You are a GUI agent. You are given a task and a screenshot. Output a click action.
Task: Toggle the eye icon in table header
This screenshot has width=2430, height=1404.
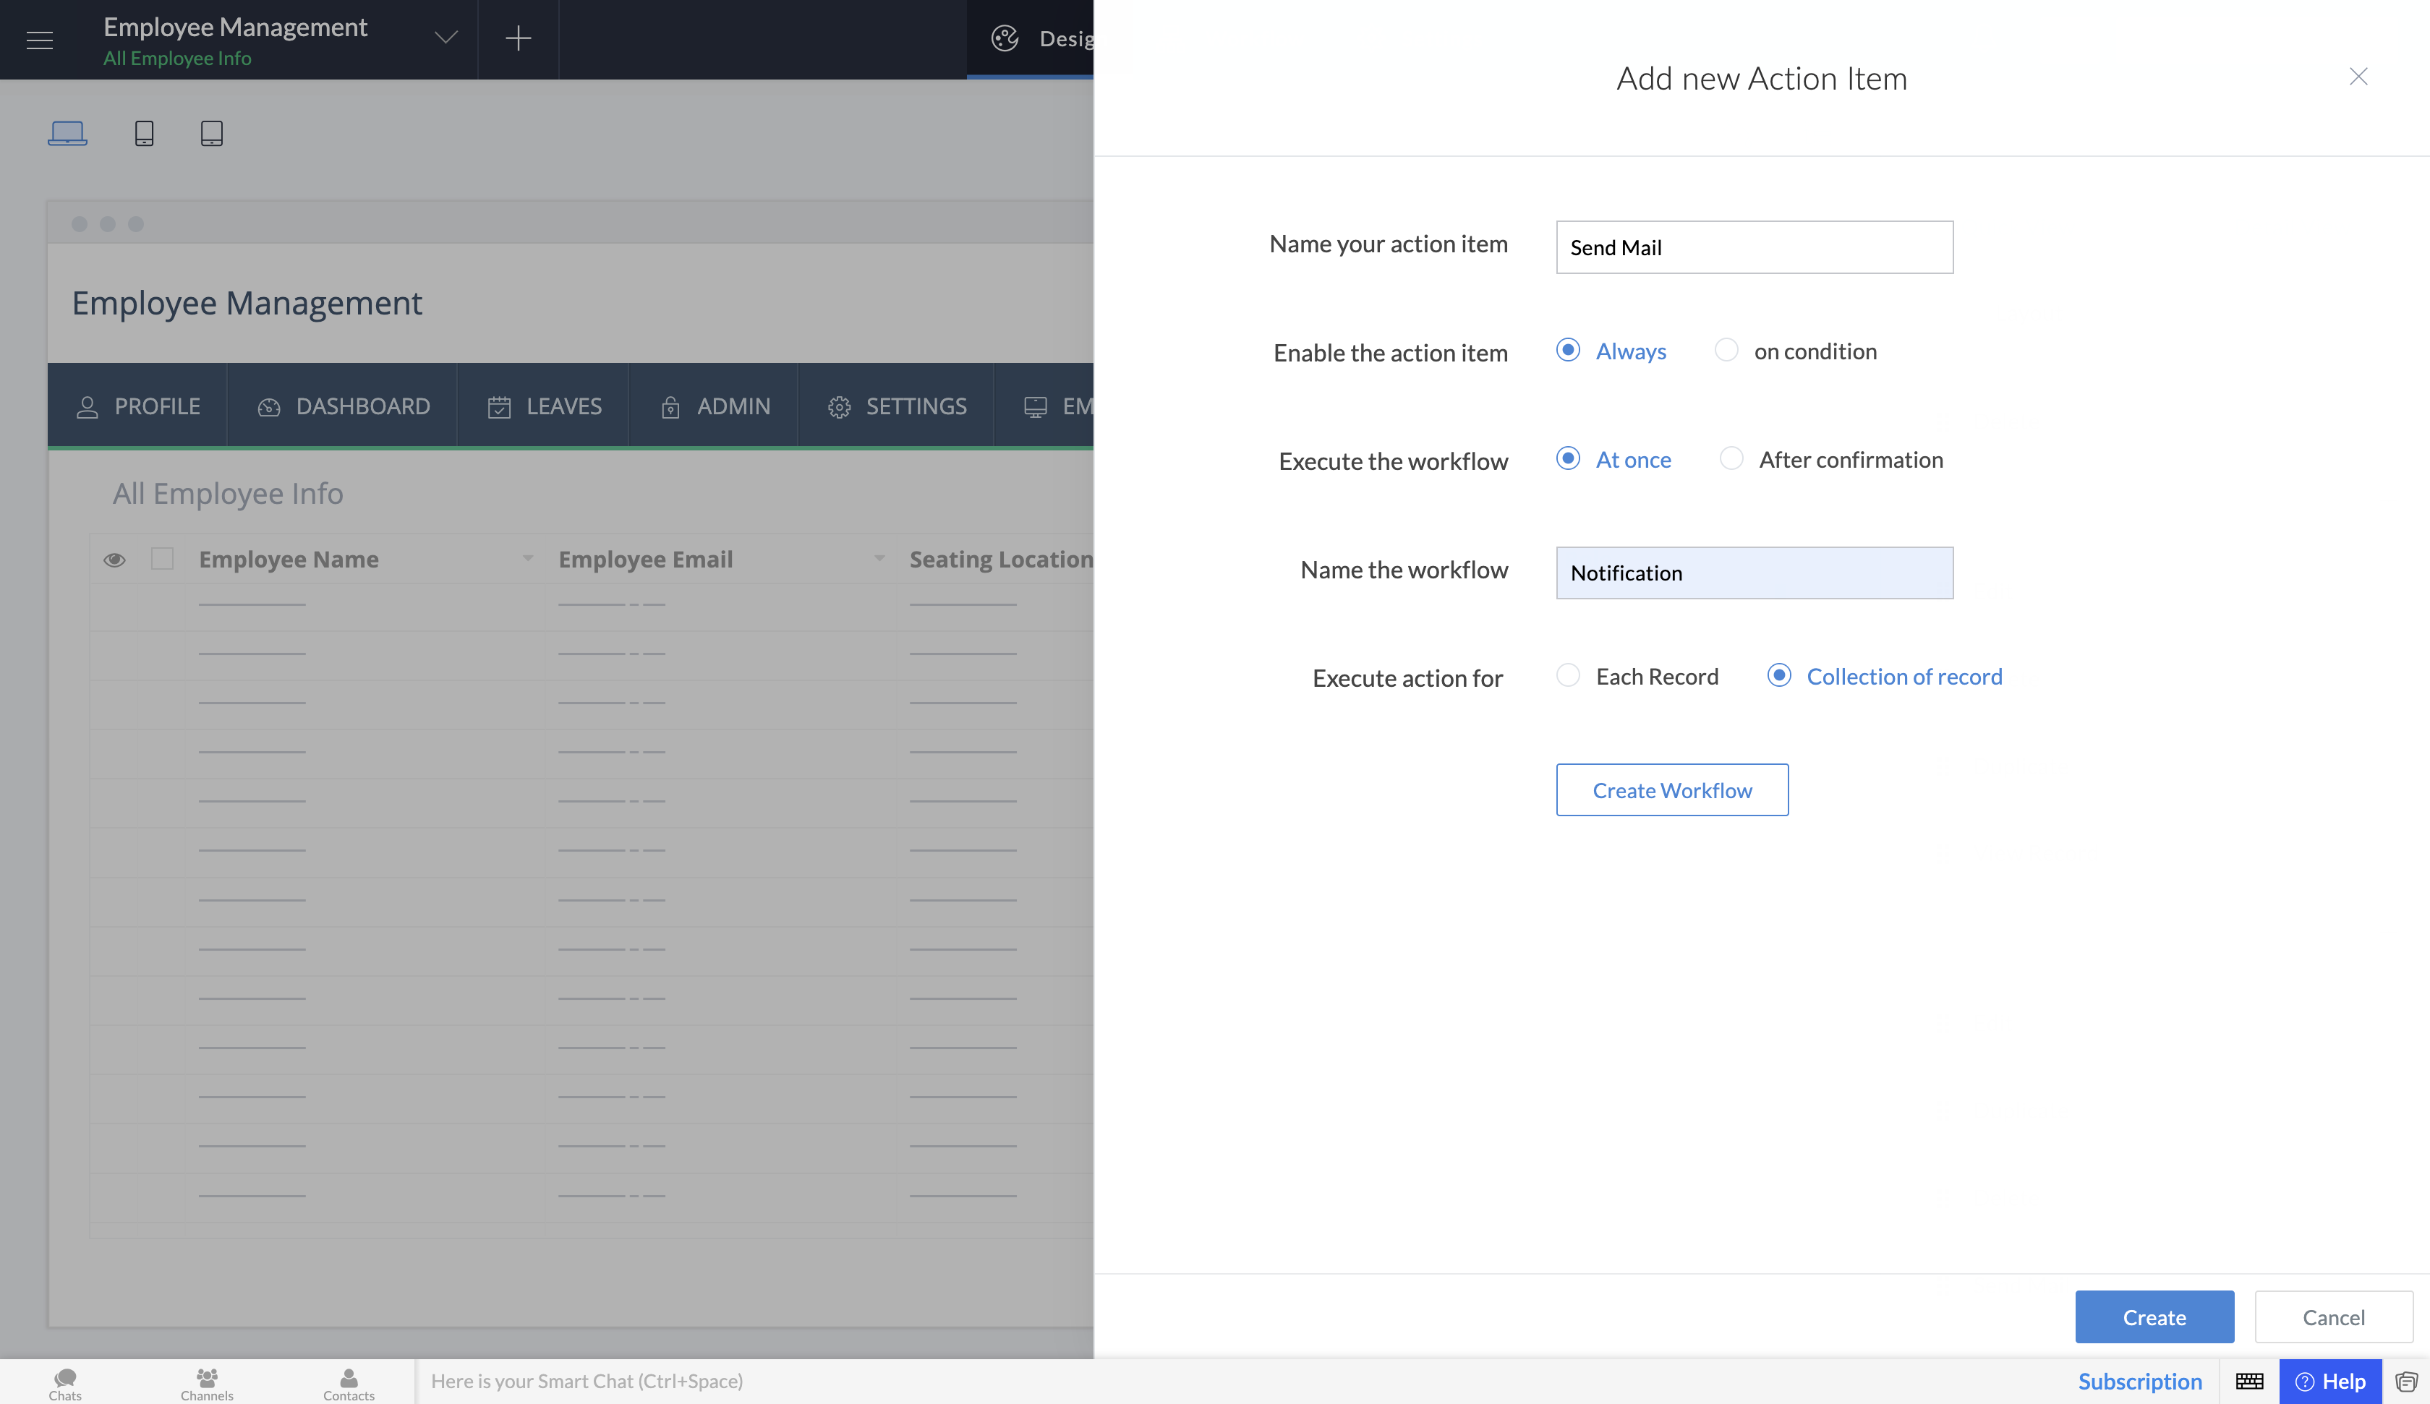point(115,560)
